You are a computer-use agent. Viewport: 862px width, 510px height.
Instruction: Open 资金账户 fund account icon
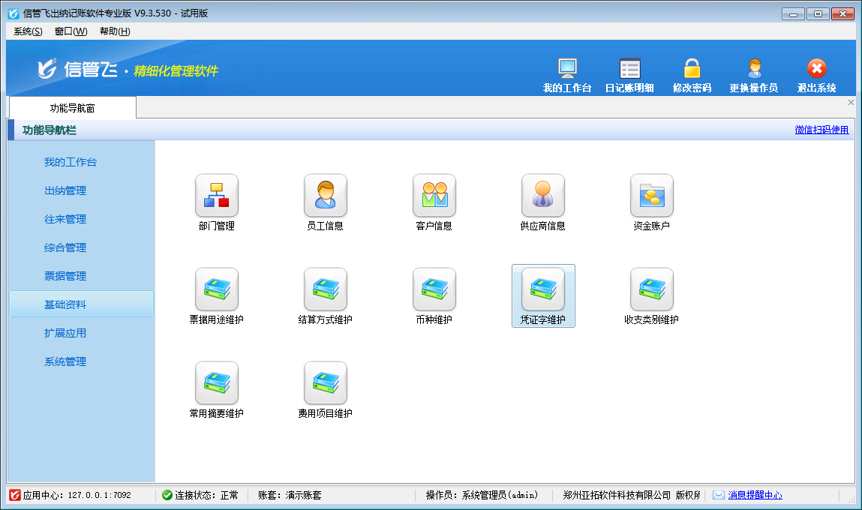point(652,196)
